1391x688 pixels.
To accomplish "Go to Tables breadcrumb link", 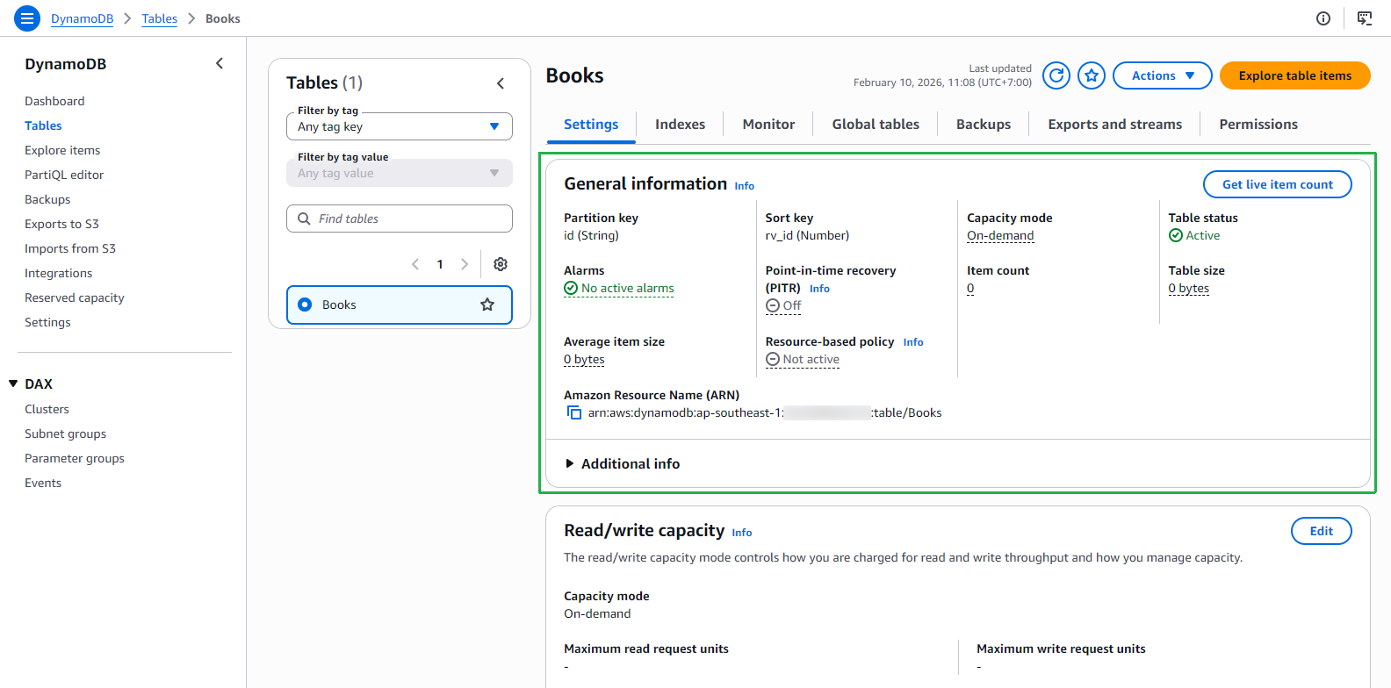I will click(x=160, y=18).
